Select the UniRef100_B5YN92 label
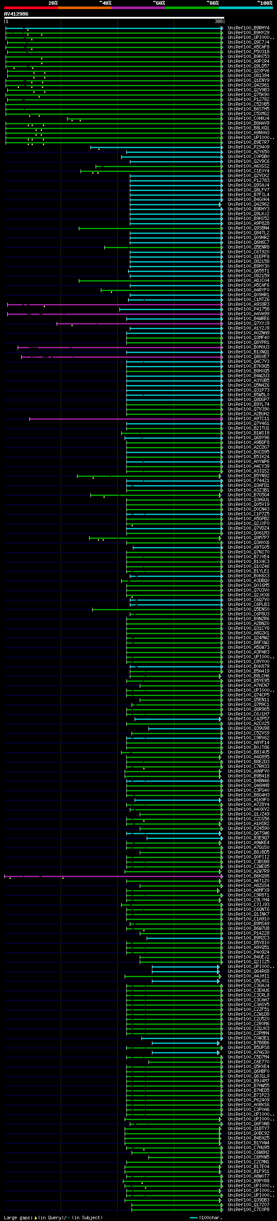Viewport: 277px width, 1221px height. tap(248, 476)
